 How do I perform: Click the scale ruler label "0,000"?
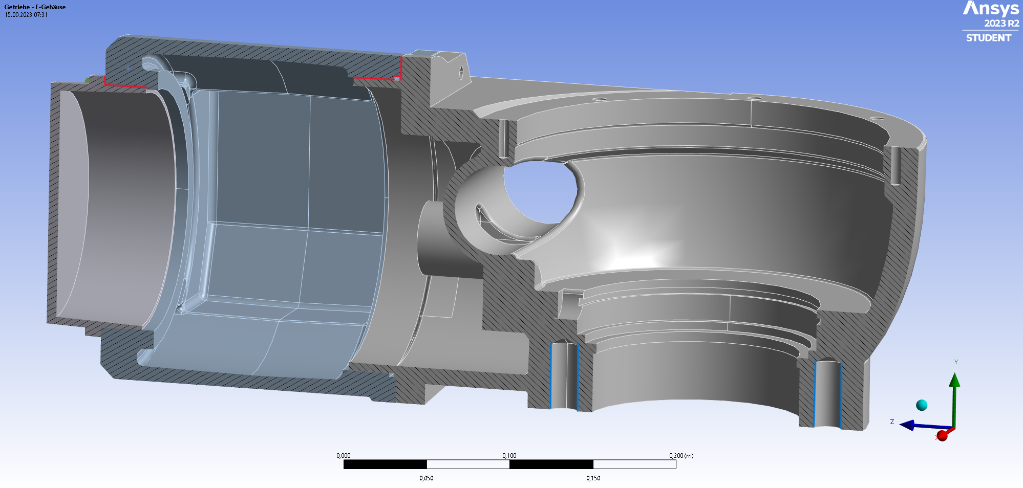344,455
